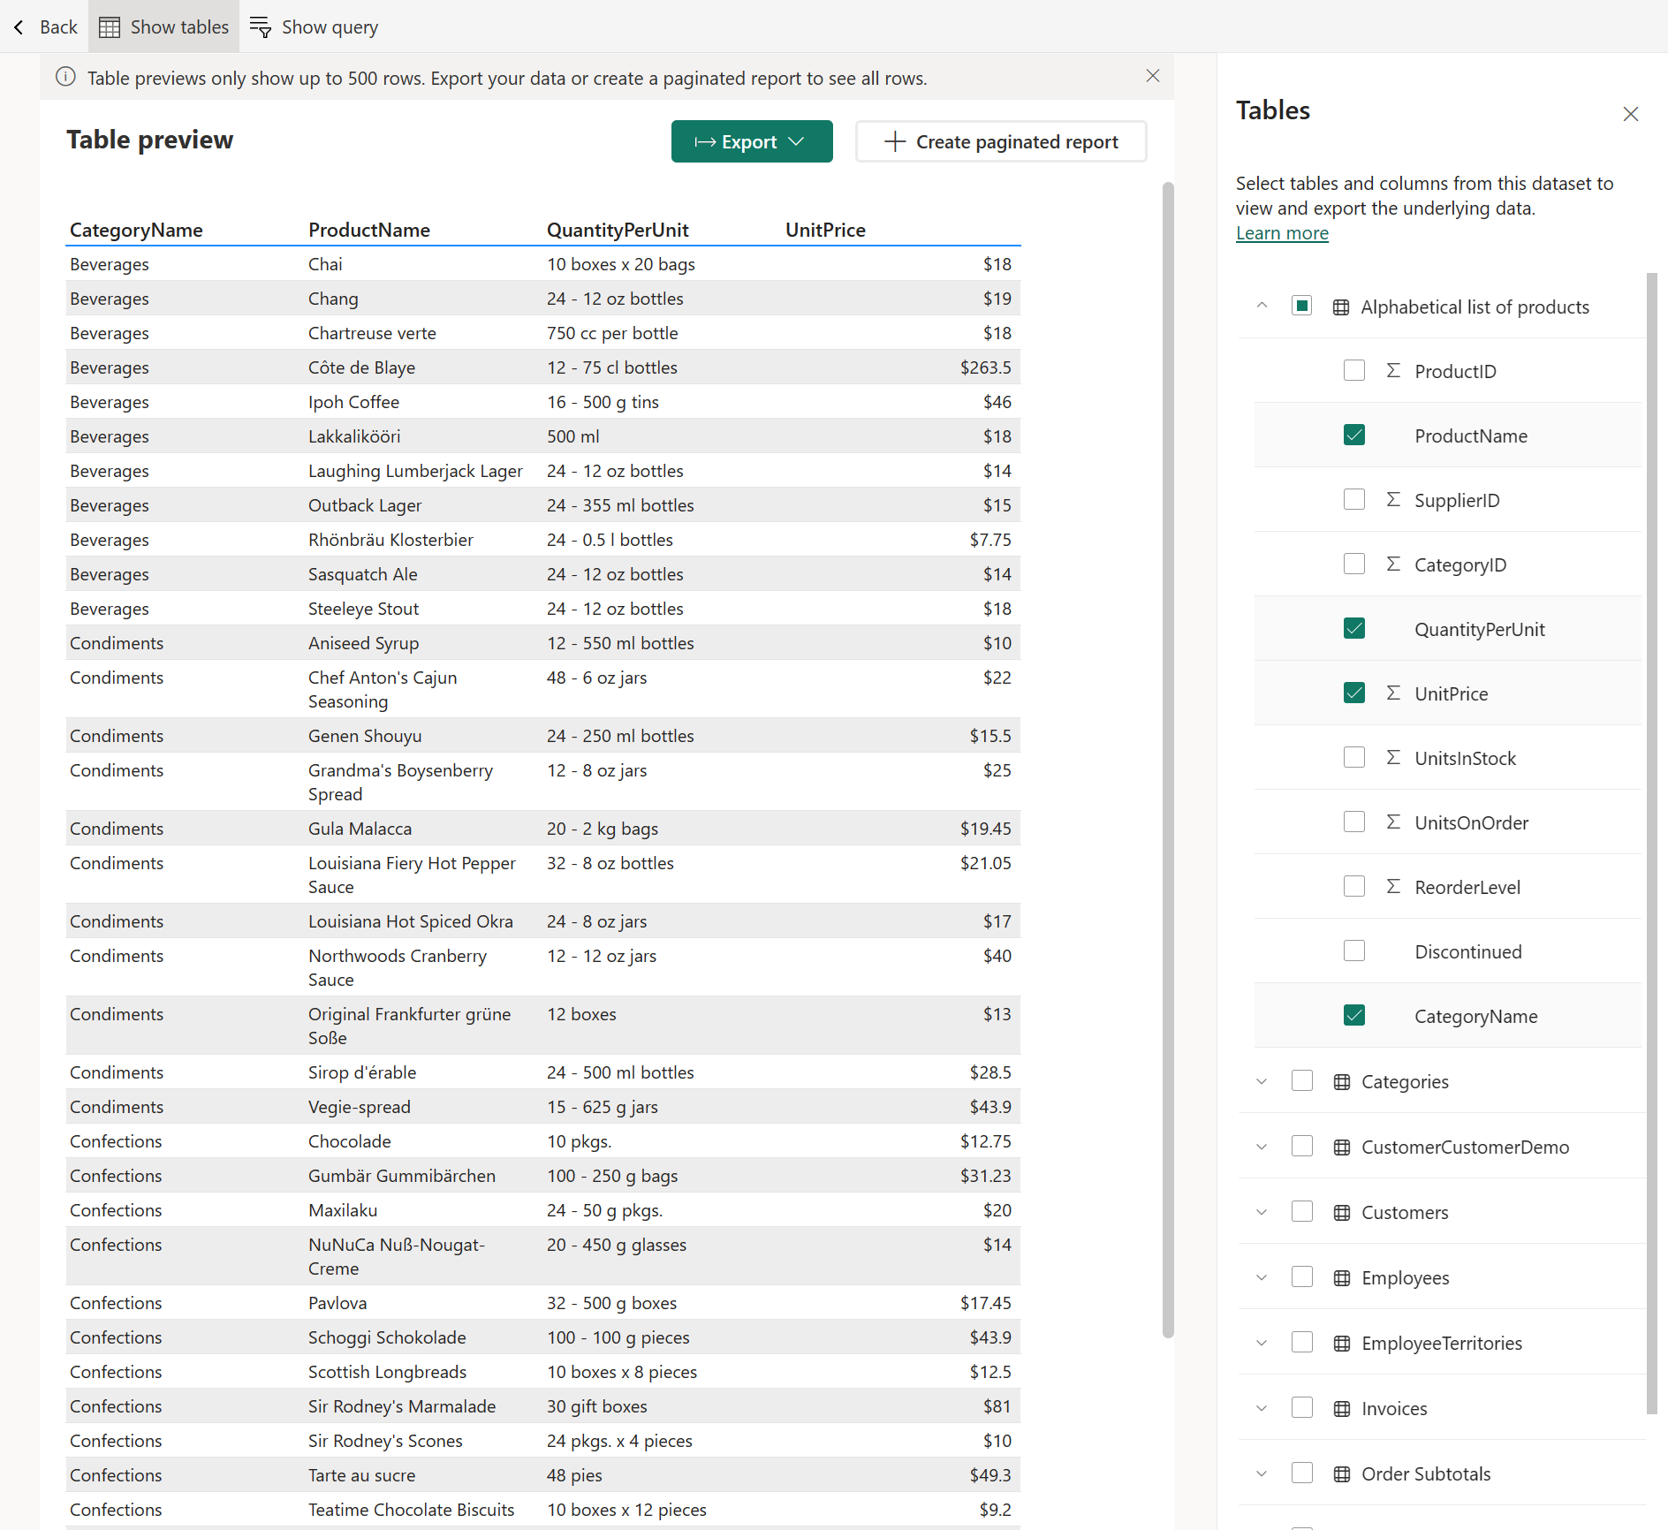Click the Invoices table grid icon
The image size is (1668, 1530).
1342,1409
